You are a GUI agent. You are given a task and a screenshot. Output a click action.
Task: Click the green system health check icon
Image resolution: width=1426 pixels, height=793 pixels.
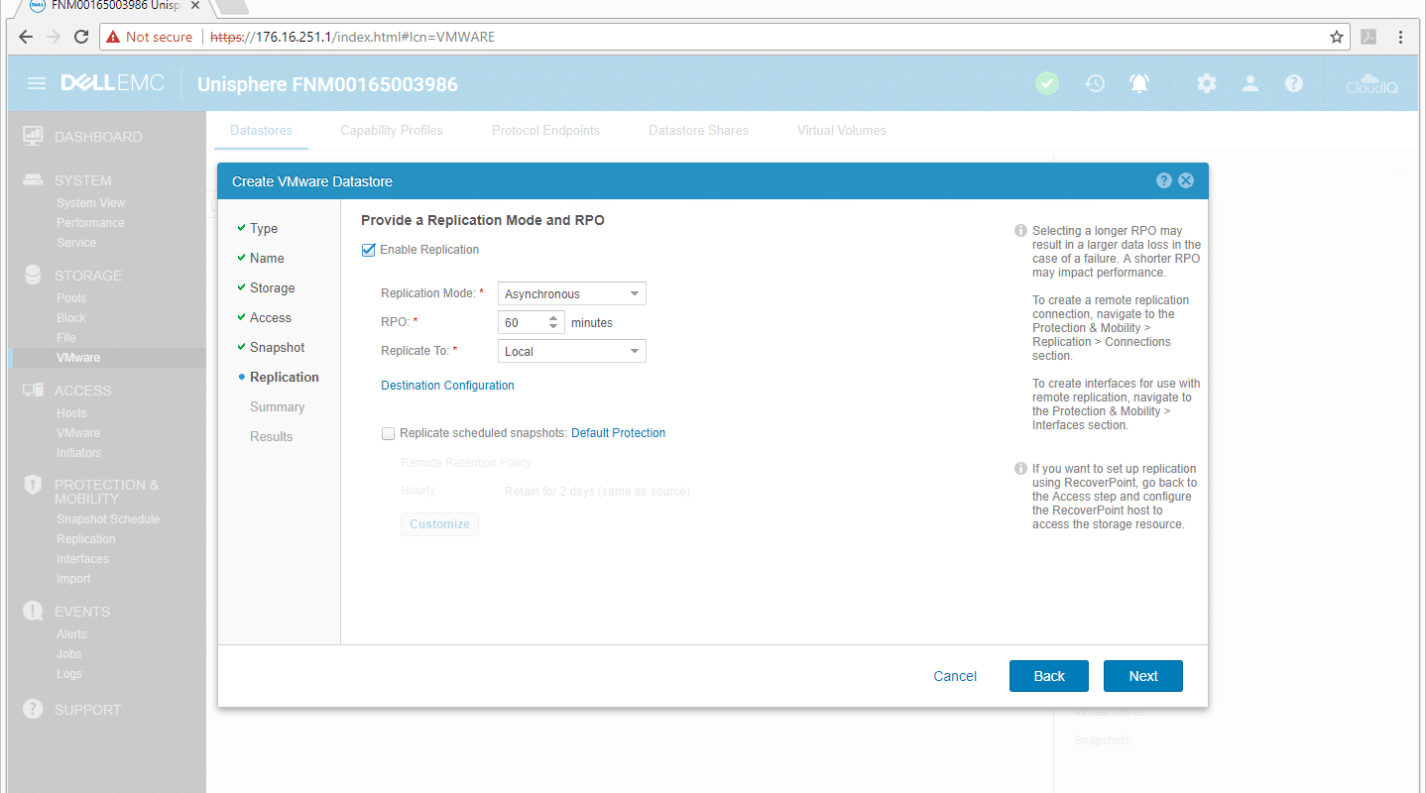(1047, 84)
